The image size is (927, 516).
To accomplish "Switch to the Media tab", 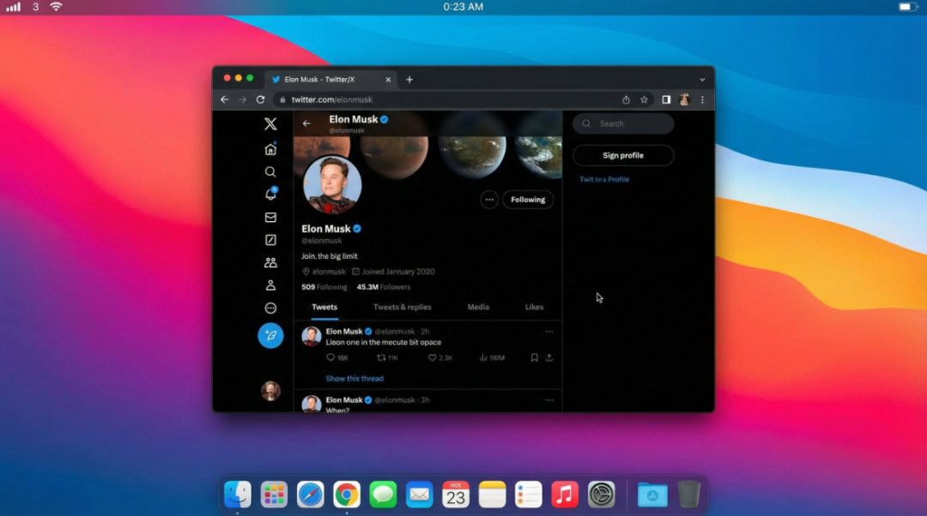I will click(x=478, y=307).
